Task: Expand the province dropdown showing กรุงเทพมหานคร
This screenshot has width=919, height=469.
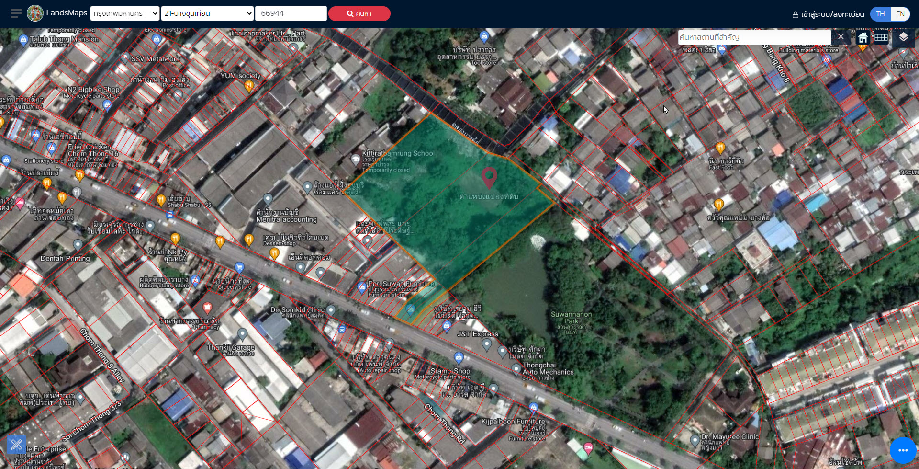Action: pyautogui.click(x=124, y=13)
